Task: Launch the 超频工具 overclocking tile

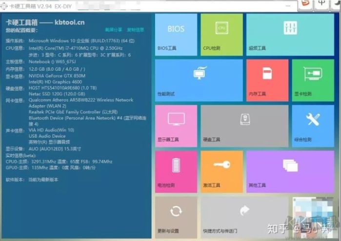Action: click(x=290, y=35)
